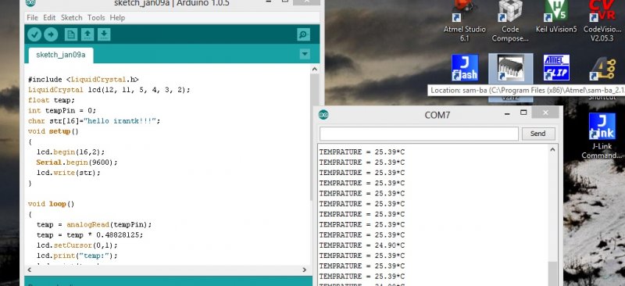Open the Sketch menu
This screenshot has width=625, height=286.
(x=71, y=17)
